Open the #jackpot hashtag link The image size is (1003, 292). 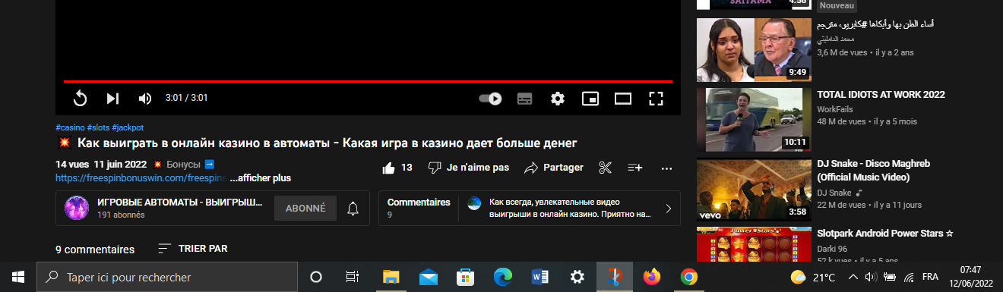click(x=128, y=127)
